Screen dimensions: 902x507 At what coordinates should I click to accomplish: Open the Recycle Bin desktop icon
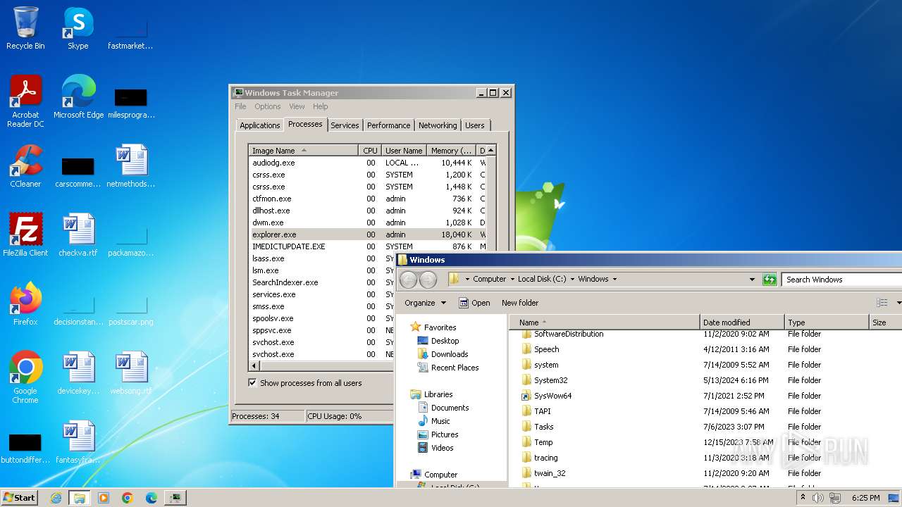(x=25, y=28)
